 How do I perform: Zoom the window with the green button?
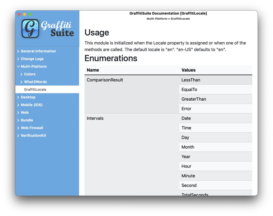pos(30,14)
